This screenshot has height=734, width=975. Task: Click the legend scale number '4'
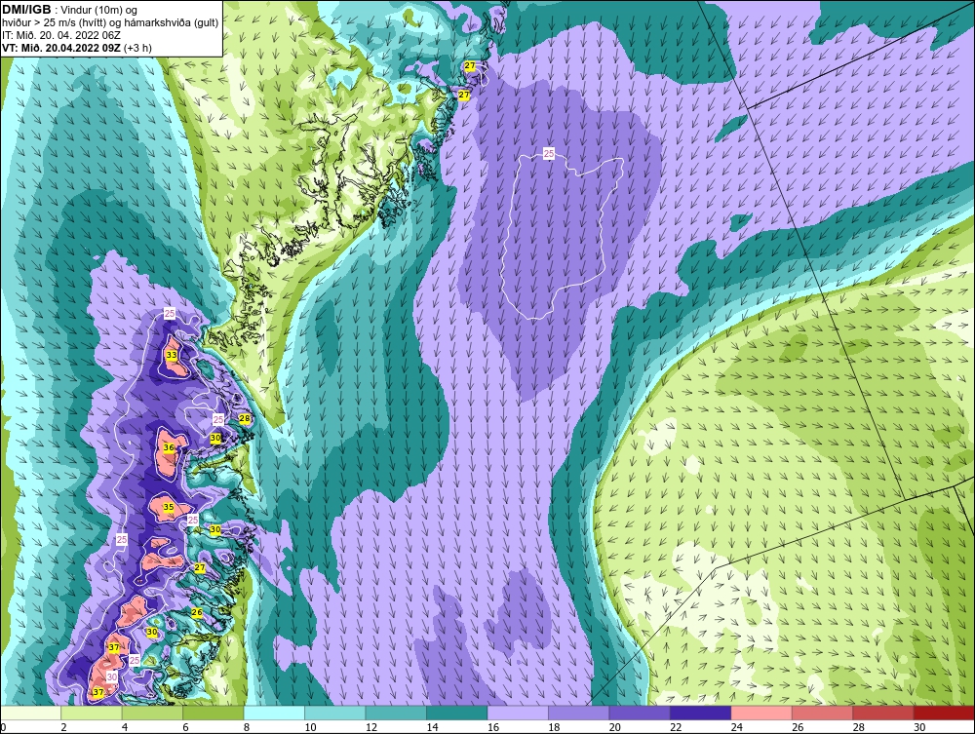click(125, 727)
